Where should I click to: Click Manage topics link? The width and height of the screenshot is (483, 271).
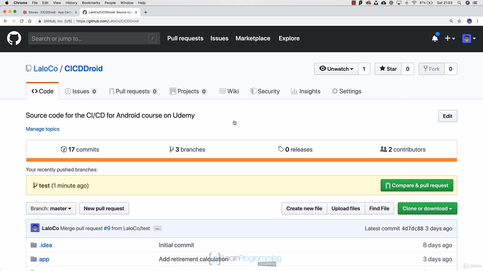point(43,129)
